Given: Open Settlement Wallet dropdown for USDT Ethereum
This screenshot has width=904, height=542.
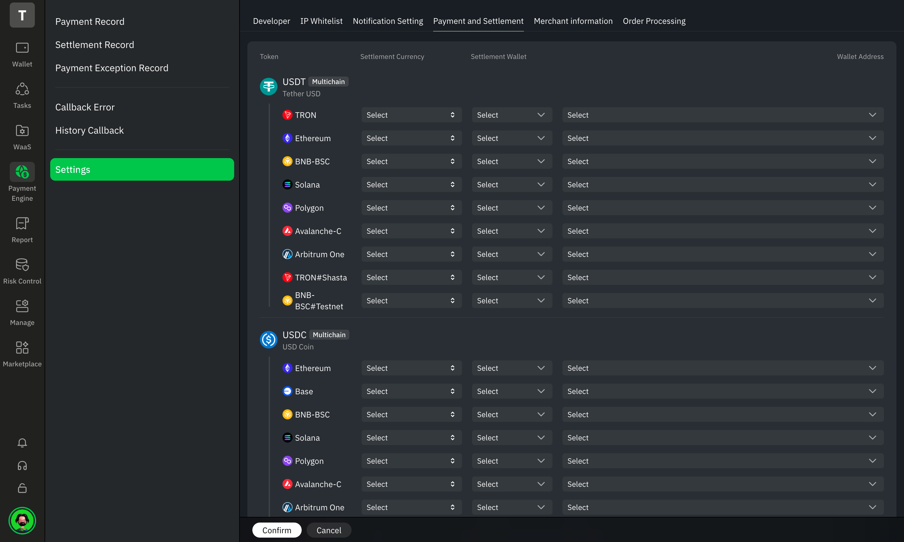Looking at the screenshot, I should 512,138.
